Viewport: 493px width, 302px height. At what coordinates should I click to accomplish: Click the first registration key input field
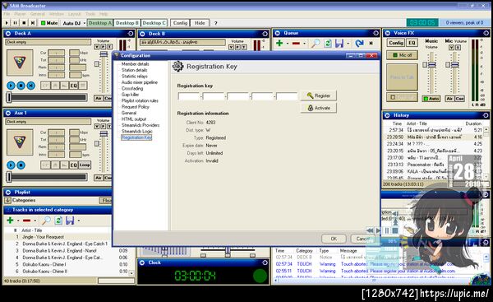point(189,95)
